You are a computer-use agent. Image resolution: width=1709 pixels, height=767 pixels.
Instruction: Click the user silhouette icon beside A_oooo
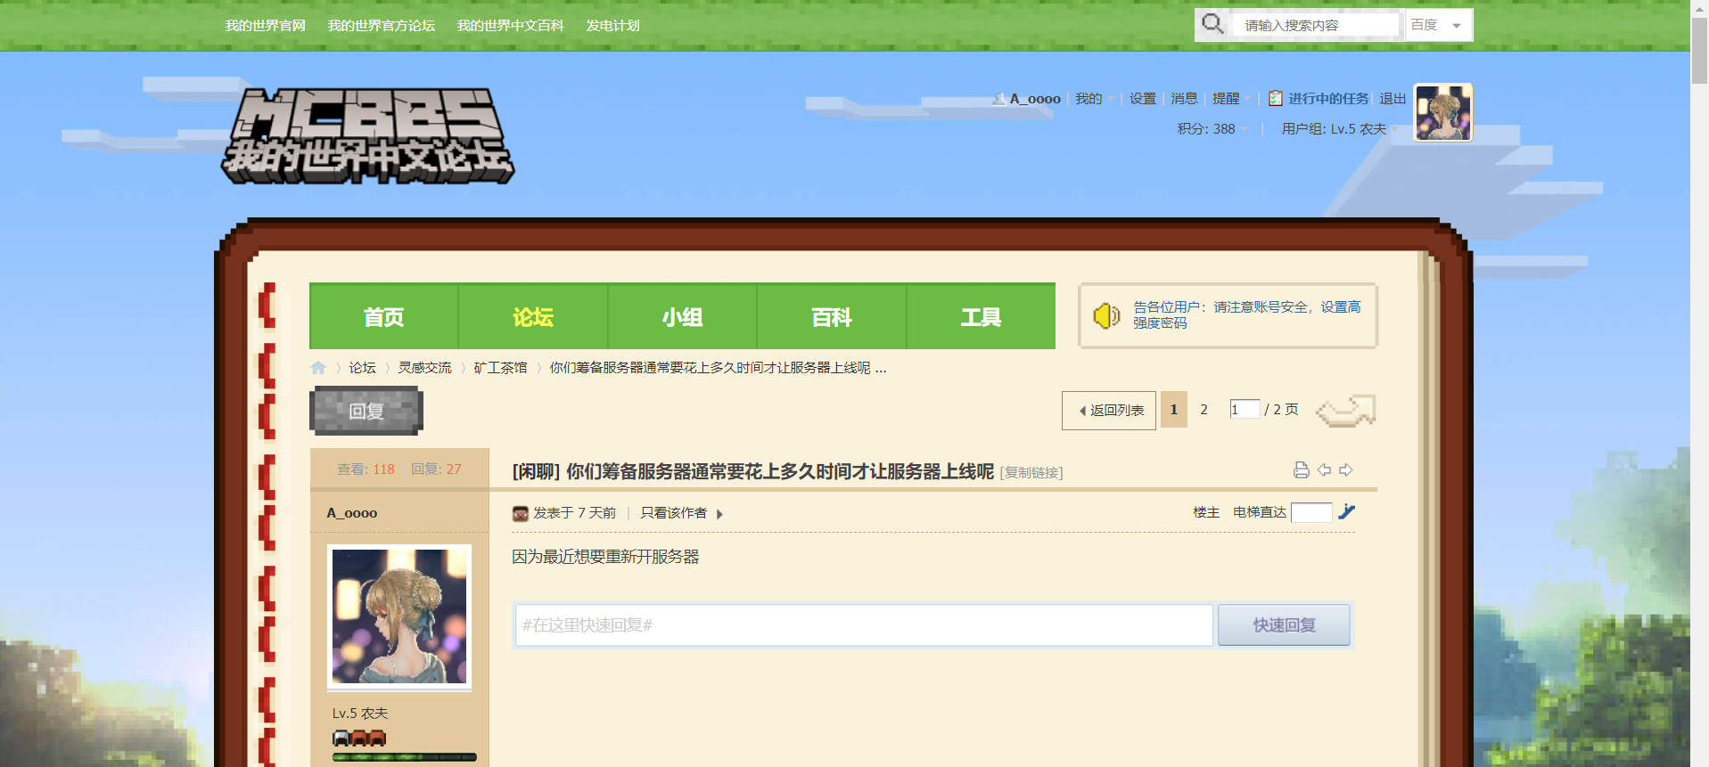[x=999, y=99]
